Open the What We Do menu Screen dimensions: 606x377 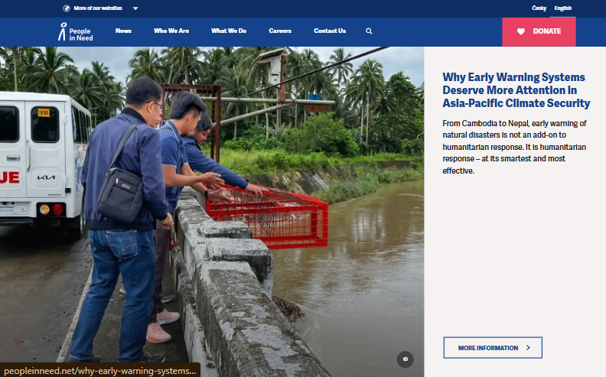click(229, 31)
